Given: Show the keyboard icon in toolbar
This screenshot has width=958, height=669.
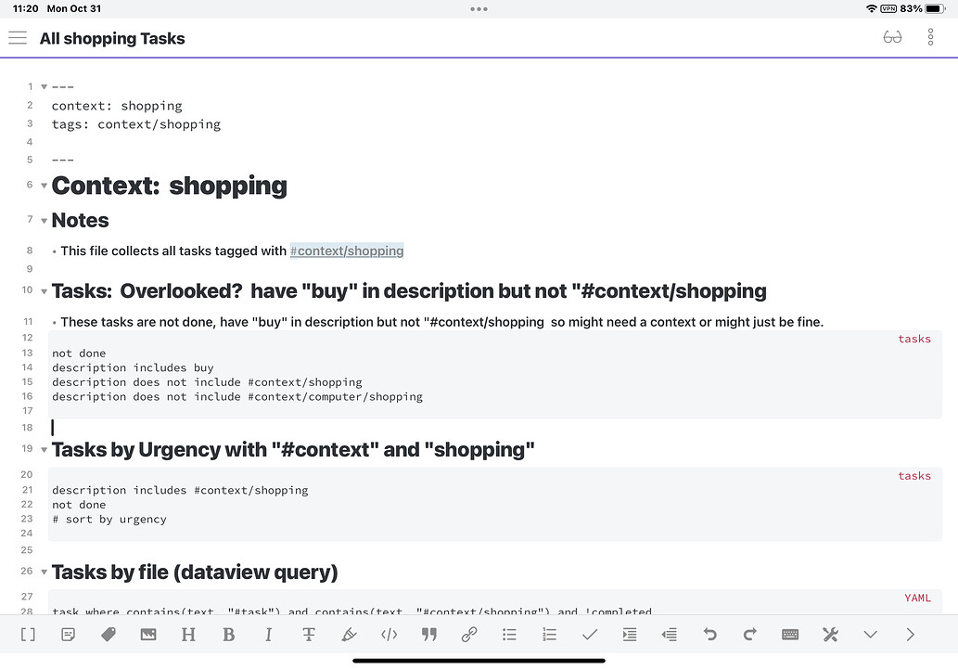Looking at the screenshot, I should coord(790,635).
